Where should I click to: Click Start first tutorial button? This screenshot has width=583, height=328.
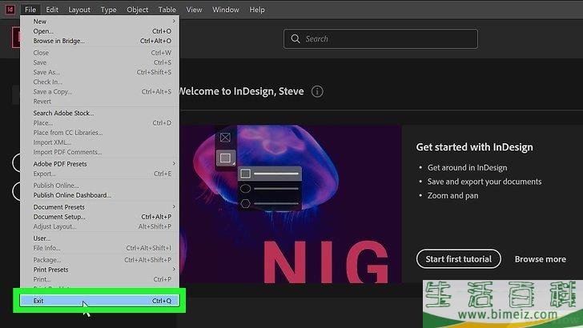click(x=458, y=259)
